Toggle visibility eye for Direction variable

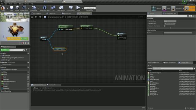[x=28, y=84]
